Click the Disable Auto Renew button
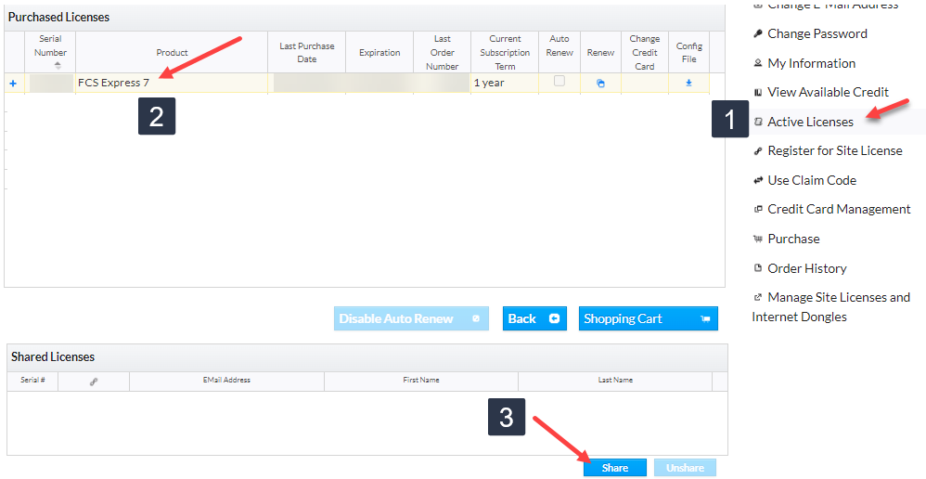This screenshot has height=479, width=926. pos(410,318)
